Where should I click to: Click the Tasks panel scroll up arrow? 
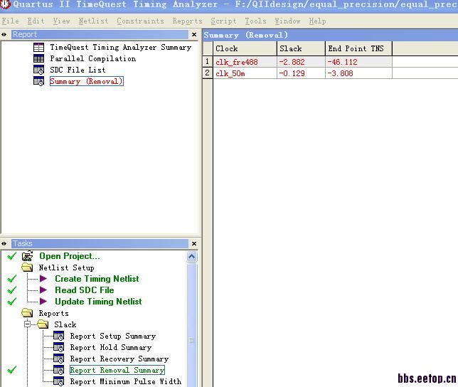pyautogui.click(x=191, y=256)
